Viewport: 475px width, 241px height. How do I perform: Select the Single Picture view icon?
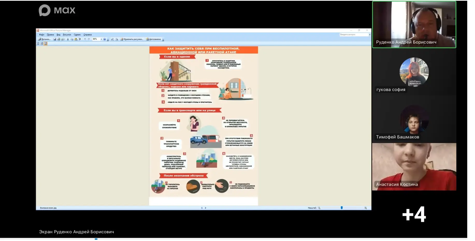point(45,44)
